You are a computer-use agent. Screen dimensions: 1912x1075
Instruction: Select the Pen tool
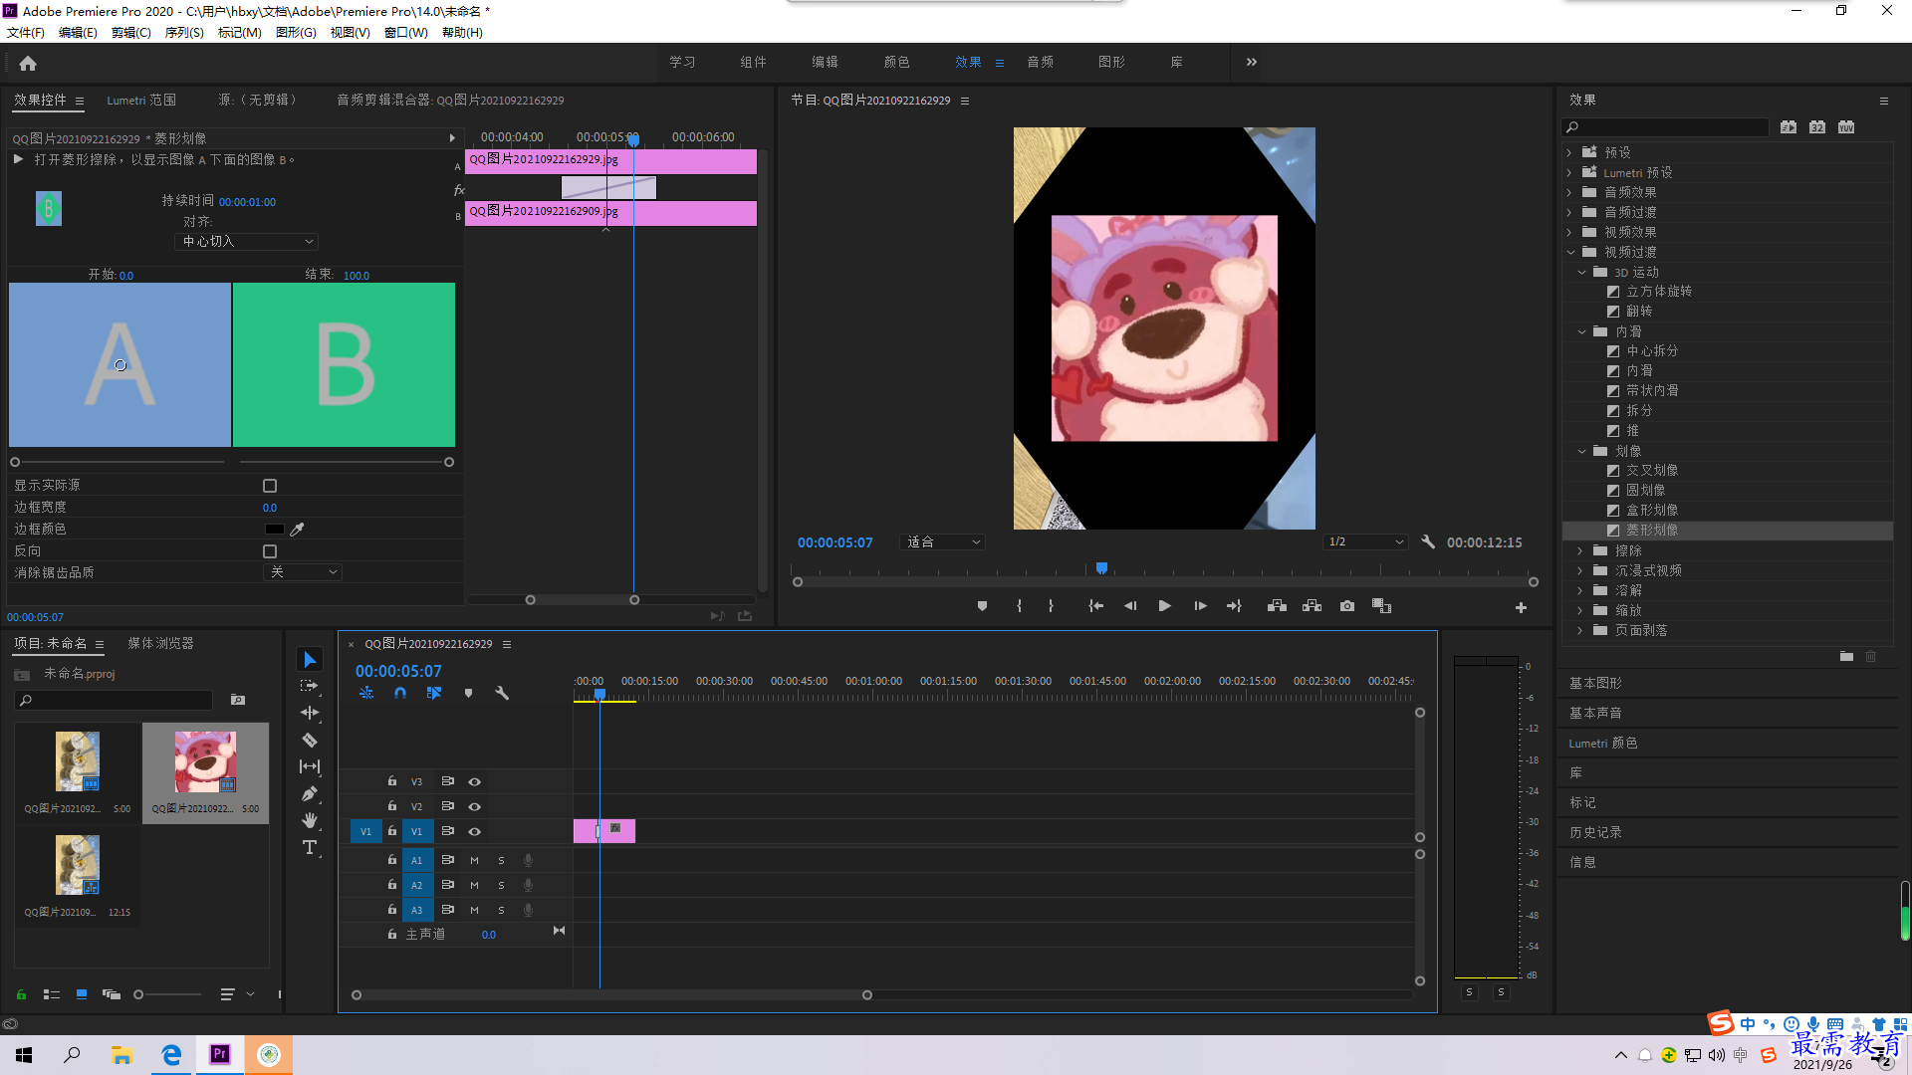point(310,793)
